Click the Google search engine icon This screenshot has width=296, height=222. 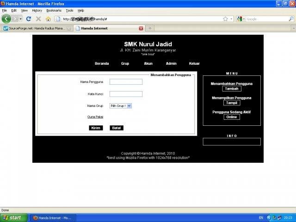pos(240,19)
